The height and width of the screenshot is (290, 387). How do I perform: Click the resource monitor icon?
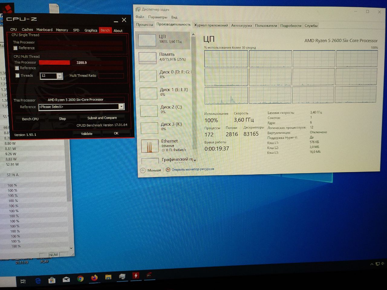tap(168, 169)
